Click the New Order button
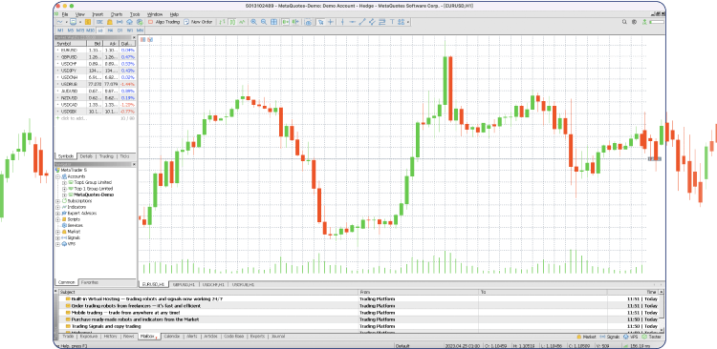 (198, 21)
